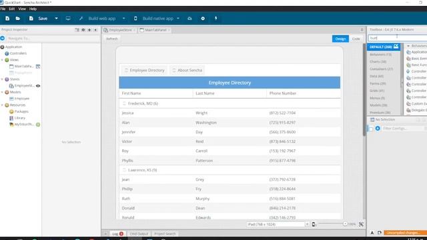Open the Save dropdown arrow
Screen dimensions: 427x240
pos(56,18)
